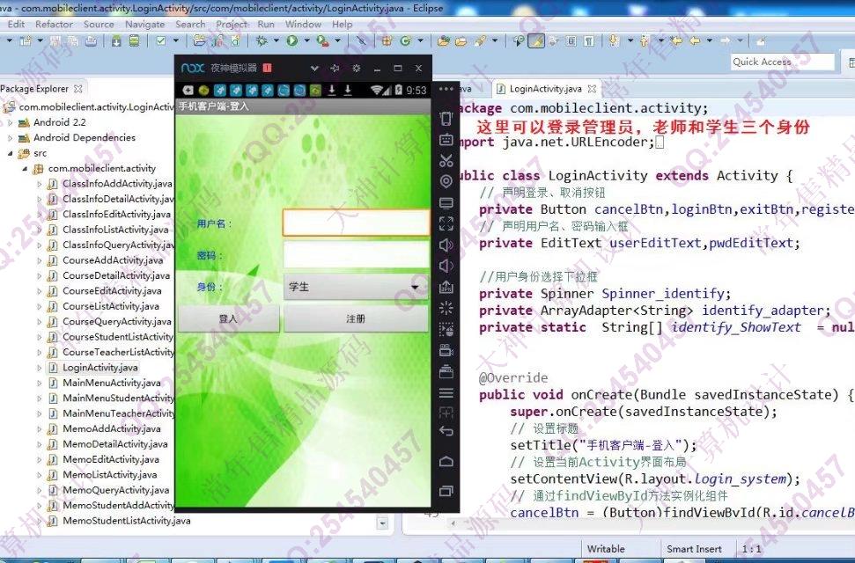This screenshot has width=855, height=563.
Task: Open the Window menu
Action: click(303, 24)
